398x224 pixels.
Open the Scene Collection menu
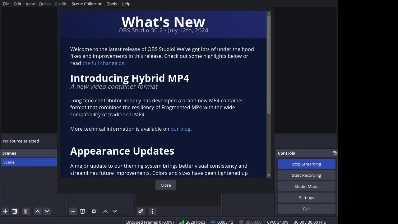(x=87, y=4)
